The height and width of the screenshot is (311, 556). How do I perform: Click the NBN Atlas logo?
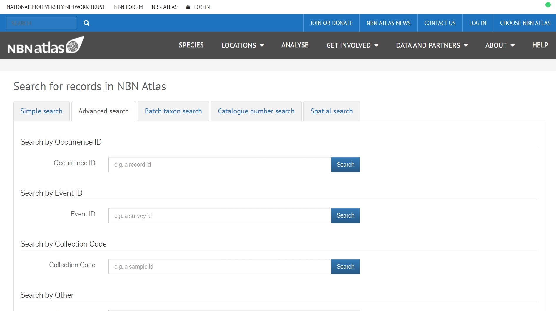pyautogui.click(x=45, y=45)
